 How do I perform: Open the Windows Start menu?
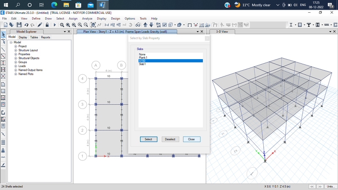pyautogui.click(x=6, y=5)
